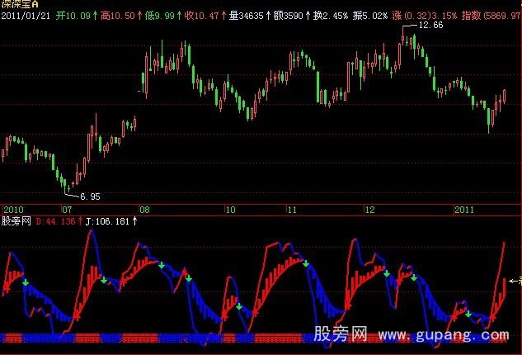Click the rightmost green down-arrow signal
Viewport: 522px width, 355px height.
468,314
